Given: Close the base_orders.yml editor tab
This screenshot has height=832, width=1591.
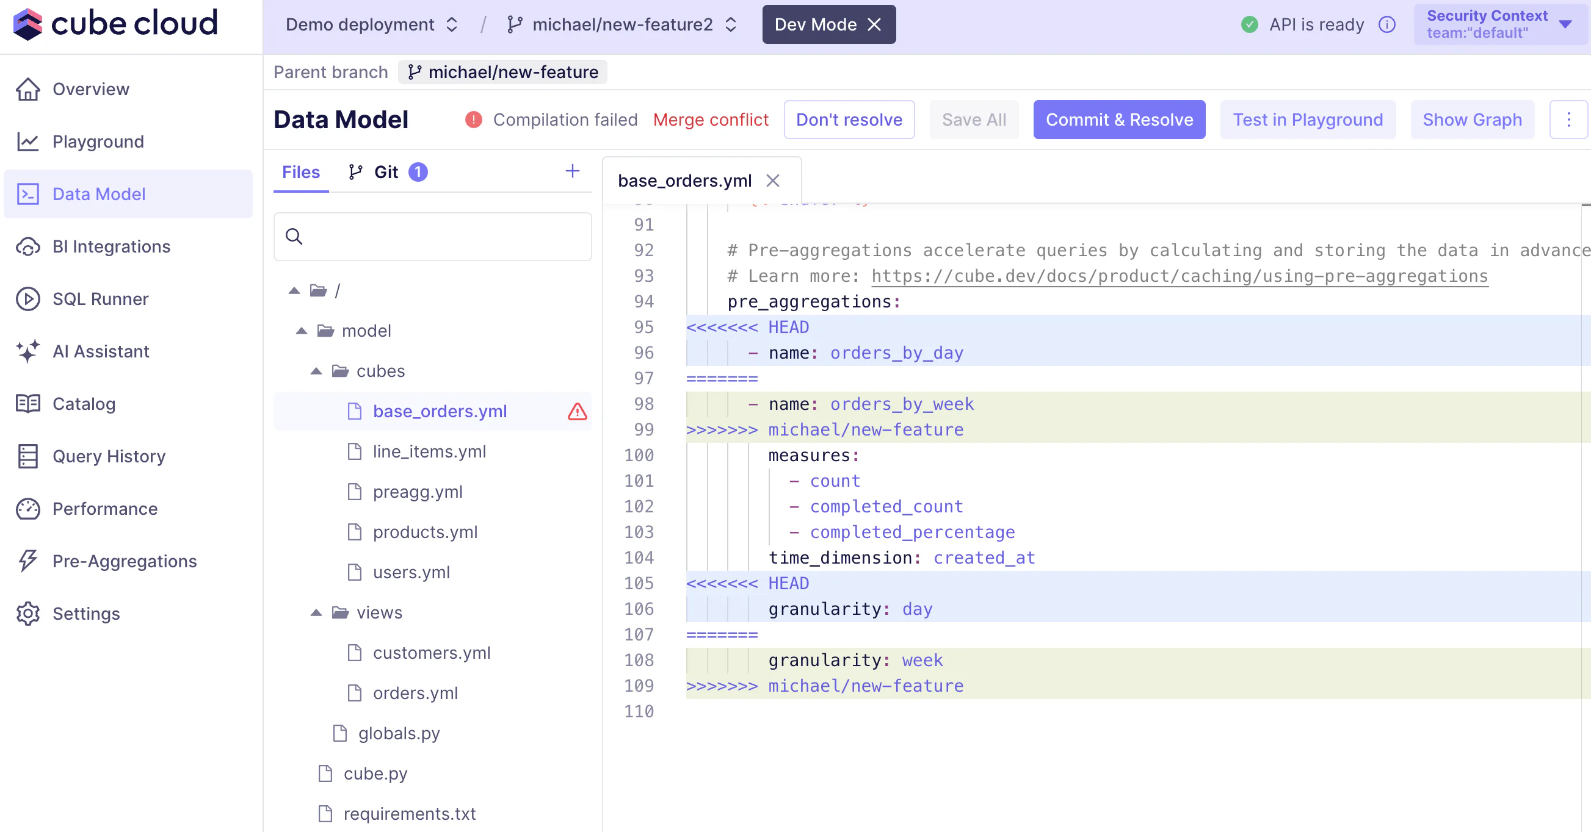Looking at the screenshot, I should click(772, 181).
